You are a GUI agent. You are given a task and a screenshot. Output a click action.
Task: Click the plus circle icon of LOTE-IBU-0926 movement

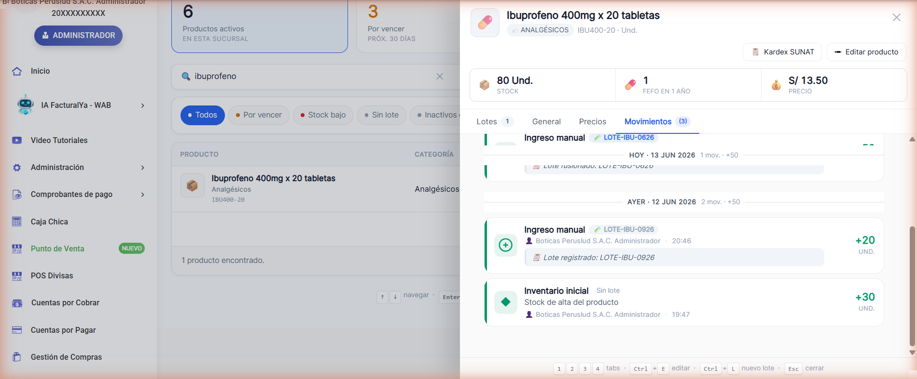coord(505,245)
